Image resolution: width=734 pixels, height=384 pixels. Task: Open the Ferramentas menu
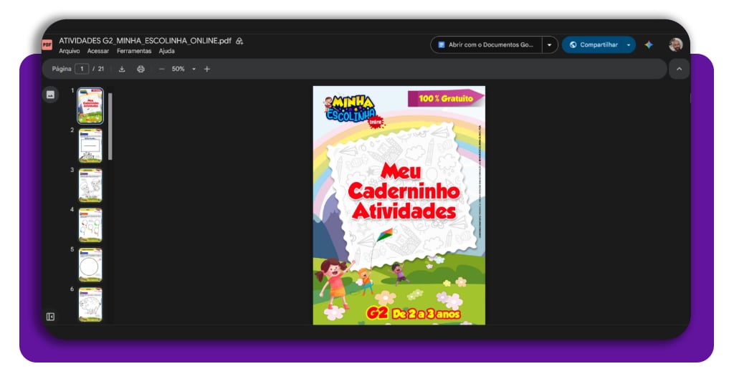[134, 51]
